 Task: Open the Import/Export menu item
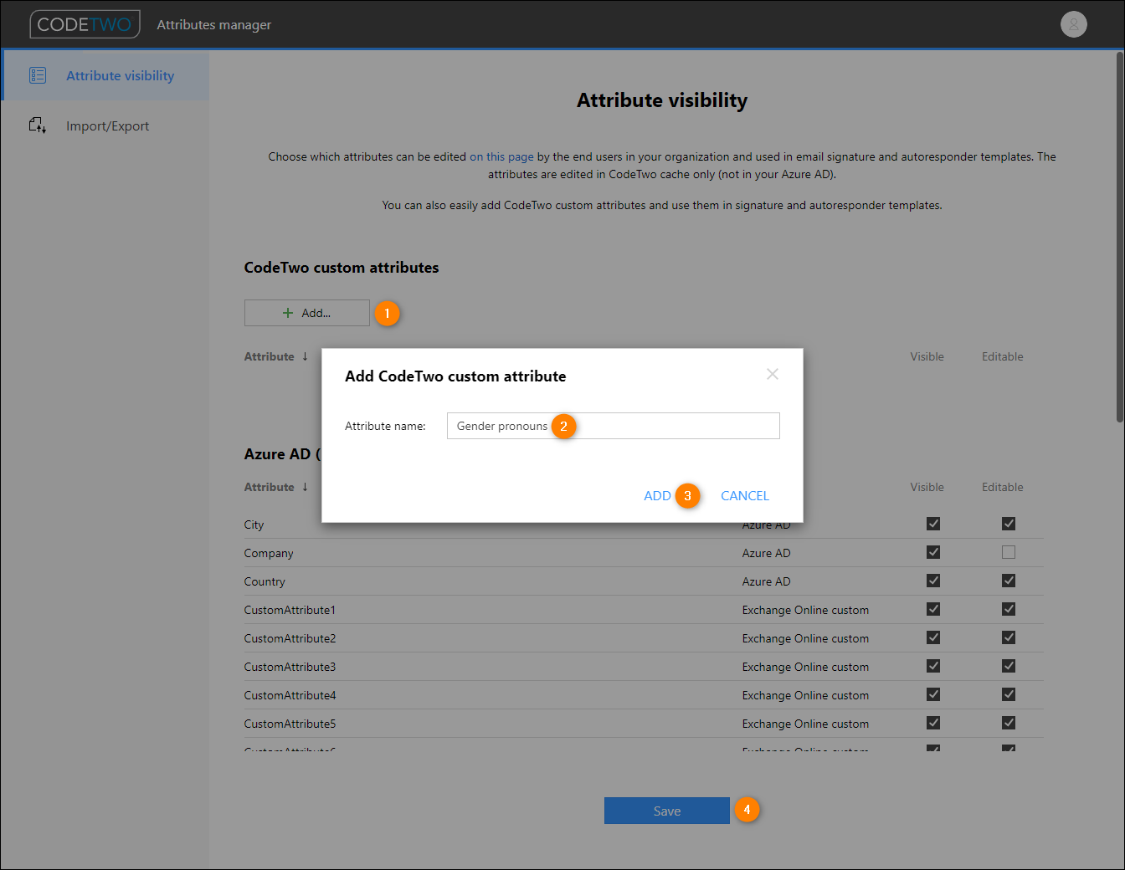105,125
